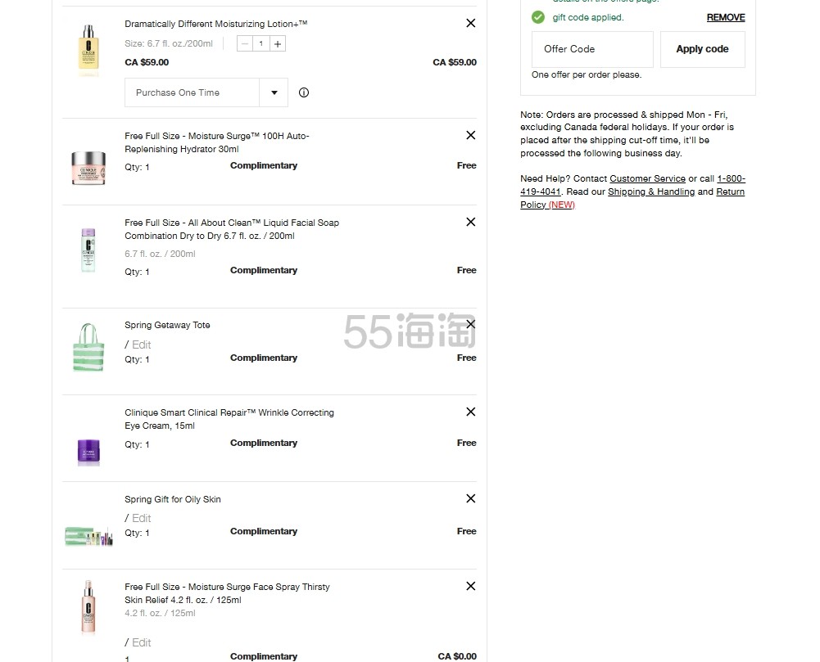
Task: Remove All About Clean Liquid Facial Soap
Action: click(471, 222)
